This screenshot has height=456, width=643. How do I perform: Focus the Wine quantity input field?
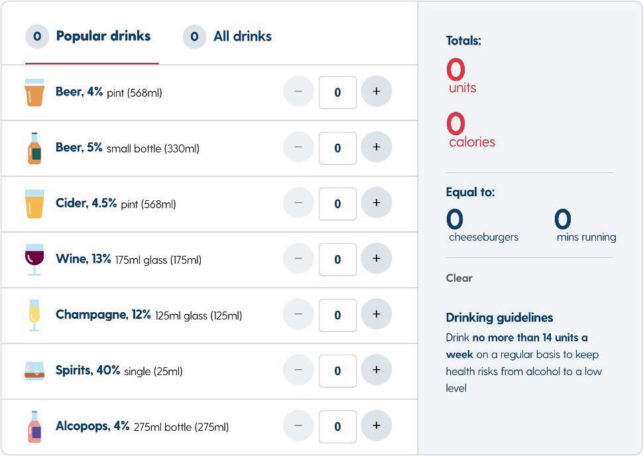point(337,260)
